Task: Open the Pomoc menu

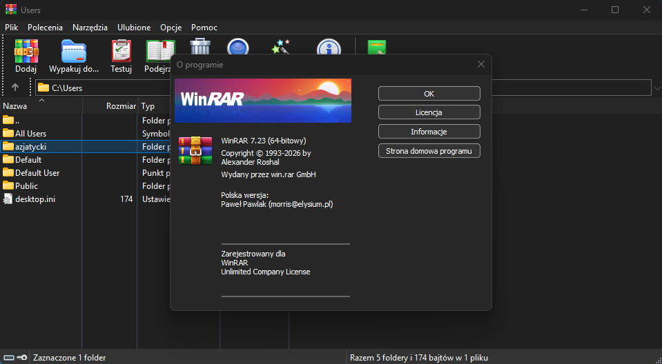Action: [x=204, y=28]
